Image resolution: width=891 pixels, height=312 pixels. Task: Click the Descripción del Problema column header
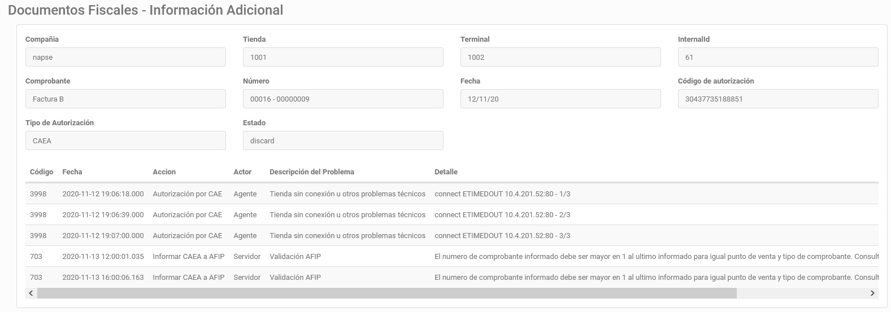coord(312,172)
